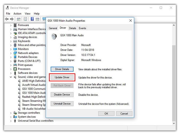Collapse the Sound, video and game node
Image resolution: width=180 pixels, height=135 pixels.
point(11,77)
